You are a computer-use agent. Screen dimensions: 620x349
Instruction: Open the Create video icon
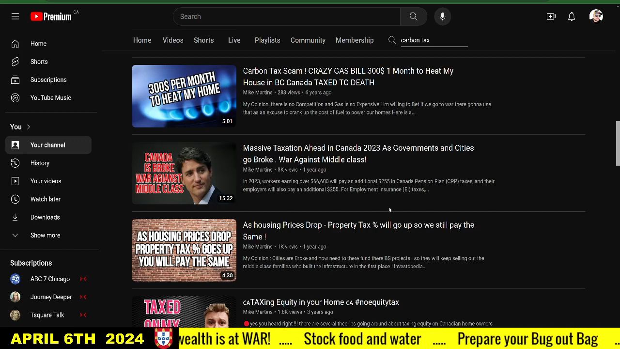click(551, 16)
